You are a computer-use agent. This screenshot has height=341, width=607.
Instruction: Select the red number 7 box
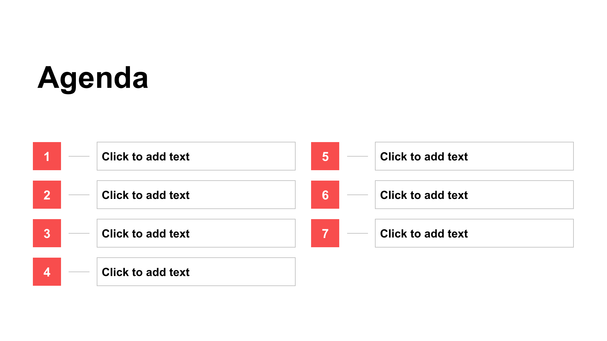coord(325,233)
